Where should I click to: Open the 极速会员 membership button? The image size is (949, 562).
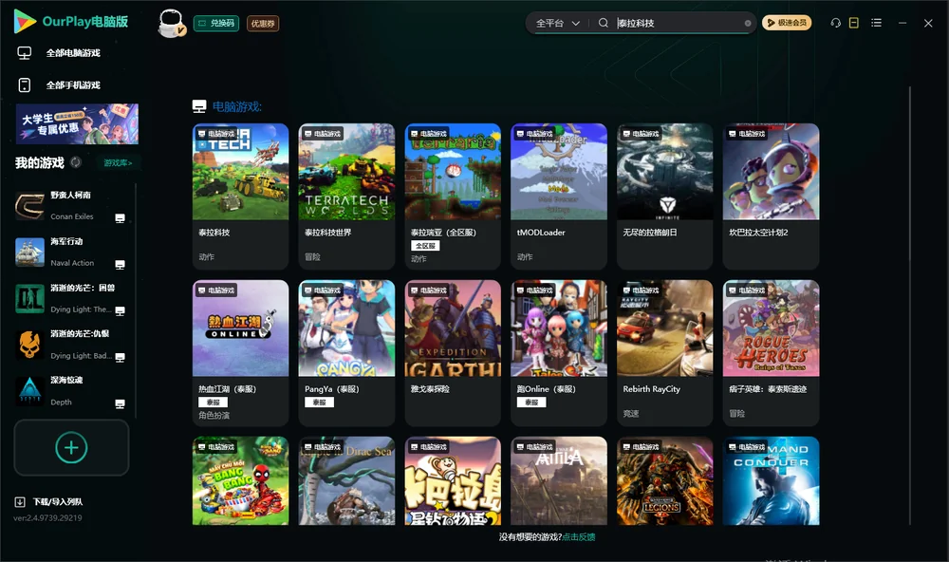[x=787, y=23]
